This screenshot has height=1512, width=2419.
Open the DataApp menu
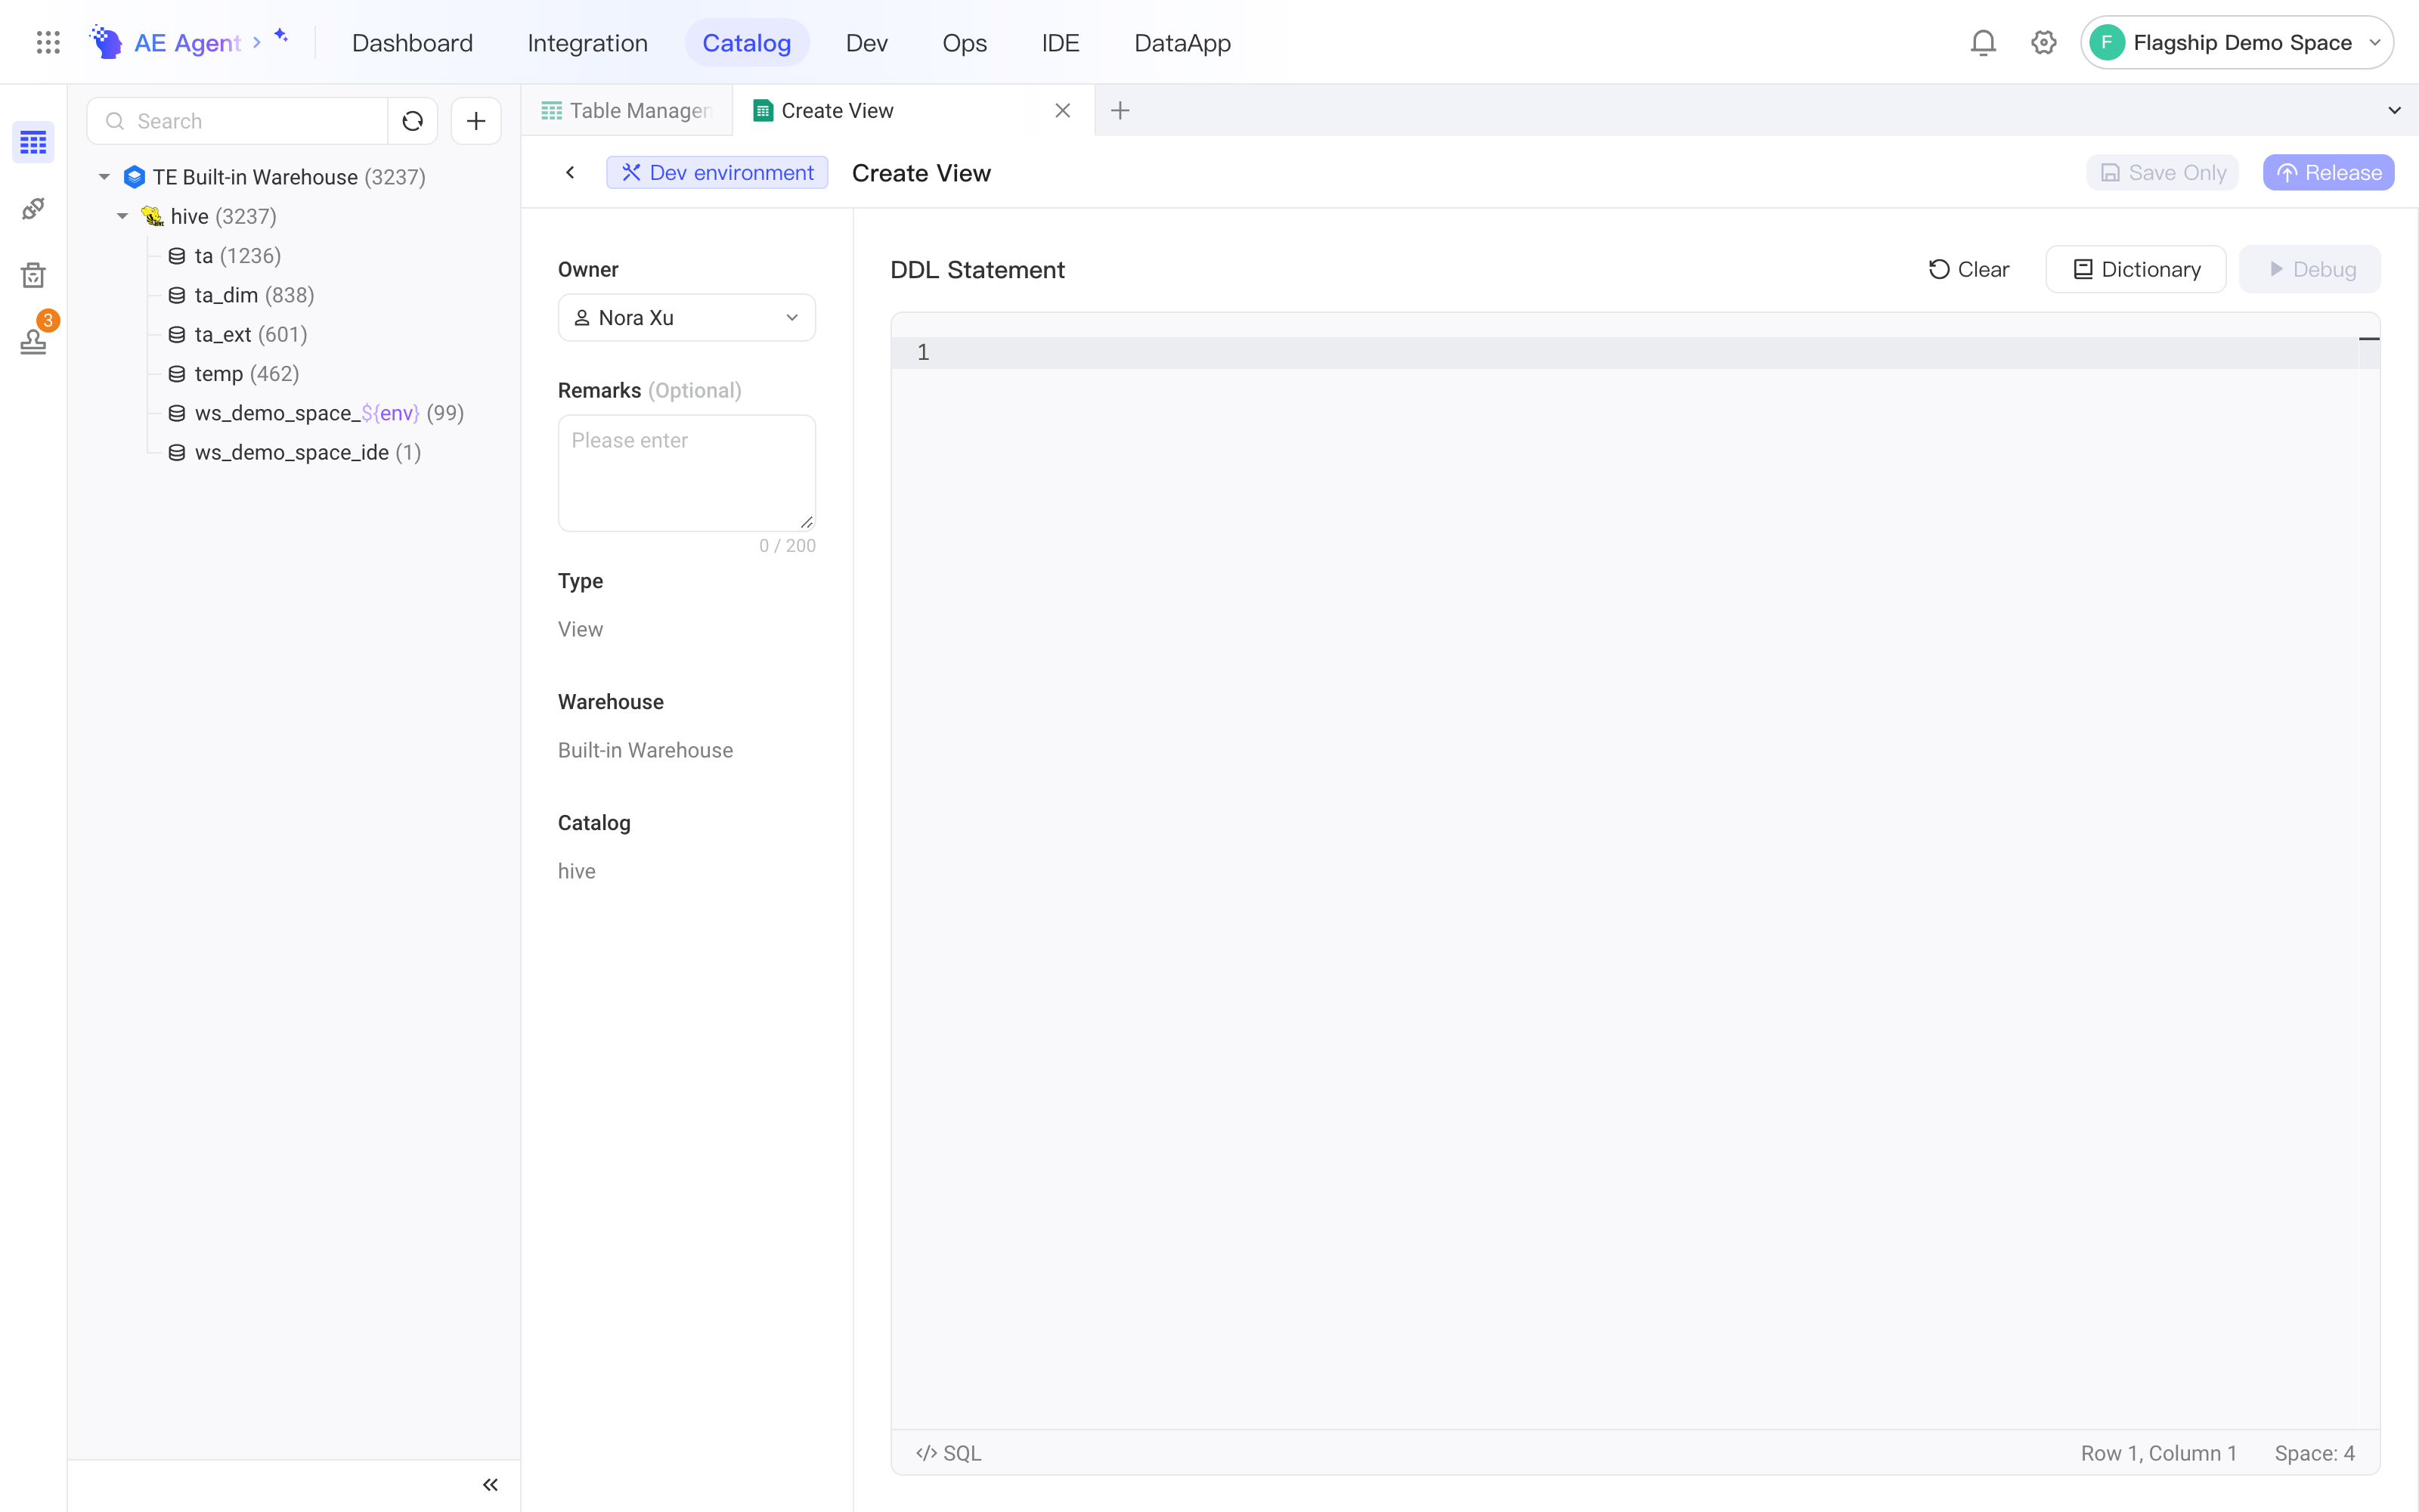point(1182,42)
